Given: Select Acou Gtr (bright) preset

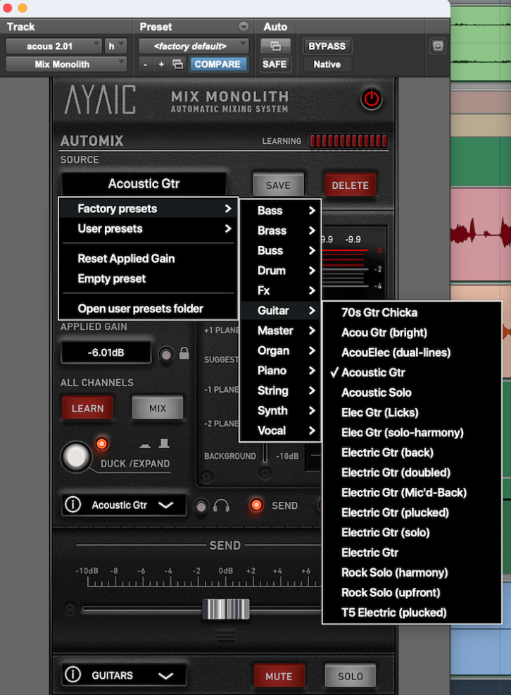Looking at the screenshot, I should click(412, 333).
